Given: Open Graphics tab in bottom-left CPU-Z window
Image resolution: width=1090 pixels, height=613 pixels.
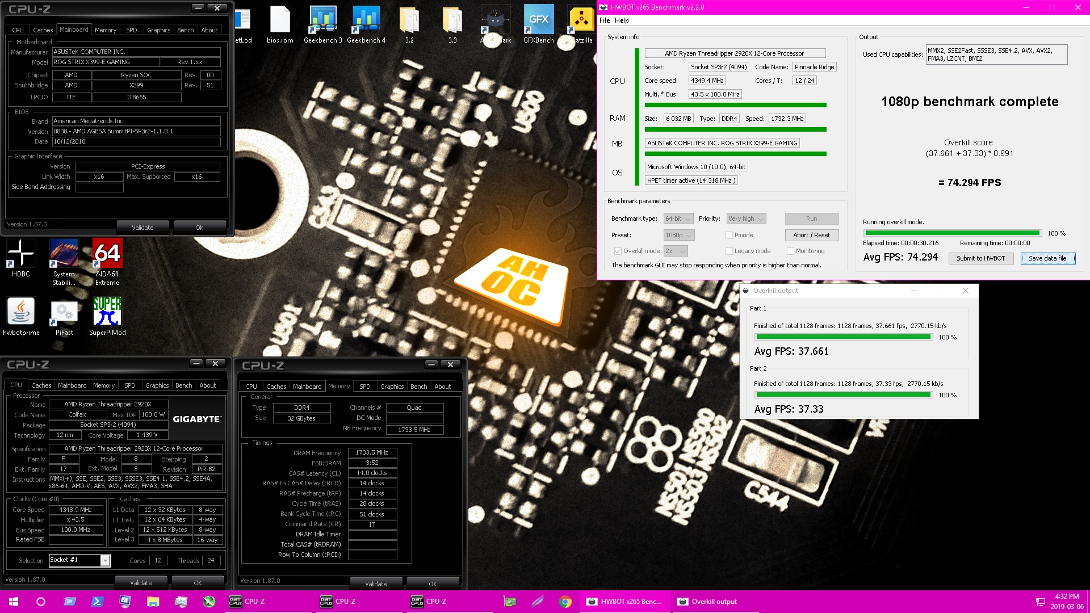Looking at the screenshot, I should [157, 385].
